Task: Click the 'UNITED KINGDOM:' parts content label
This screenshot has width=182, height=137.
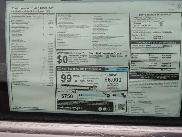Action: pos(142,25)
